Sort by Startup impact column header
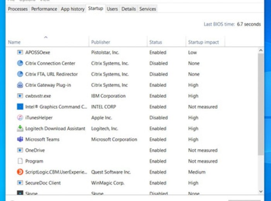The width and height of the screenshot is (271, 201). click(x=203, y=42)
